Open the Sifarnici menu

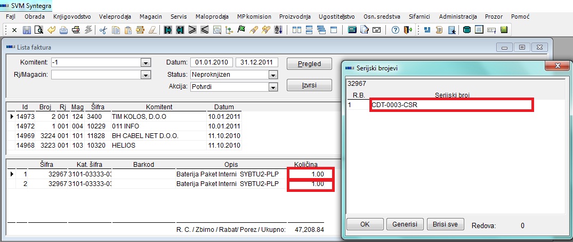click(418, 17)
